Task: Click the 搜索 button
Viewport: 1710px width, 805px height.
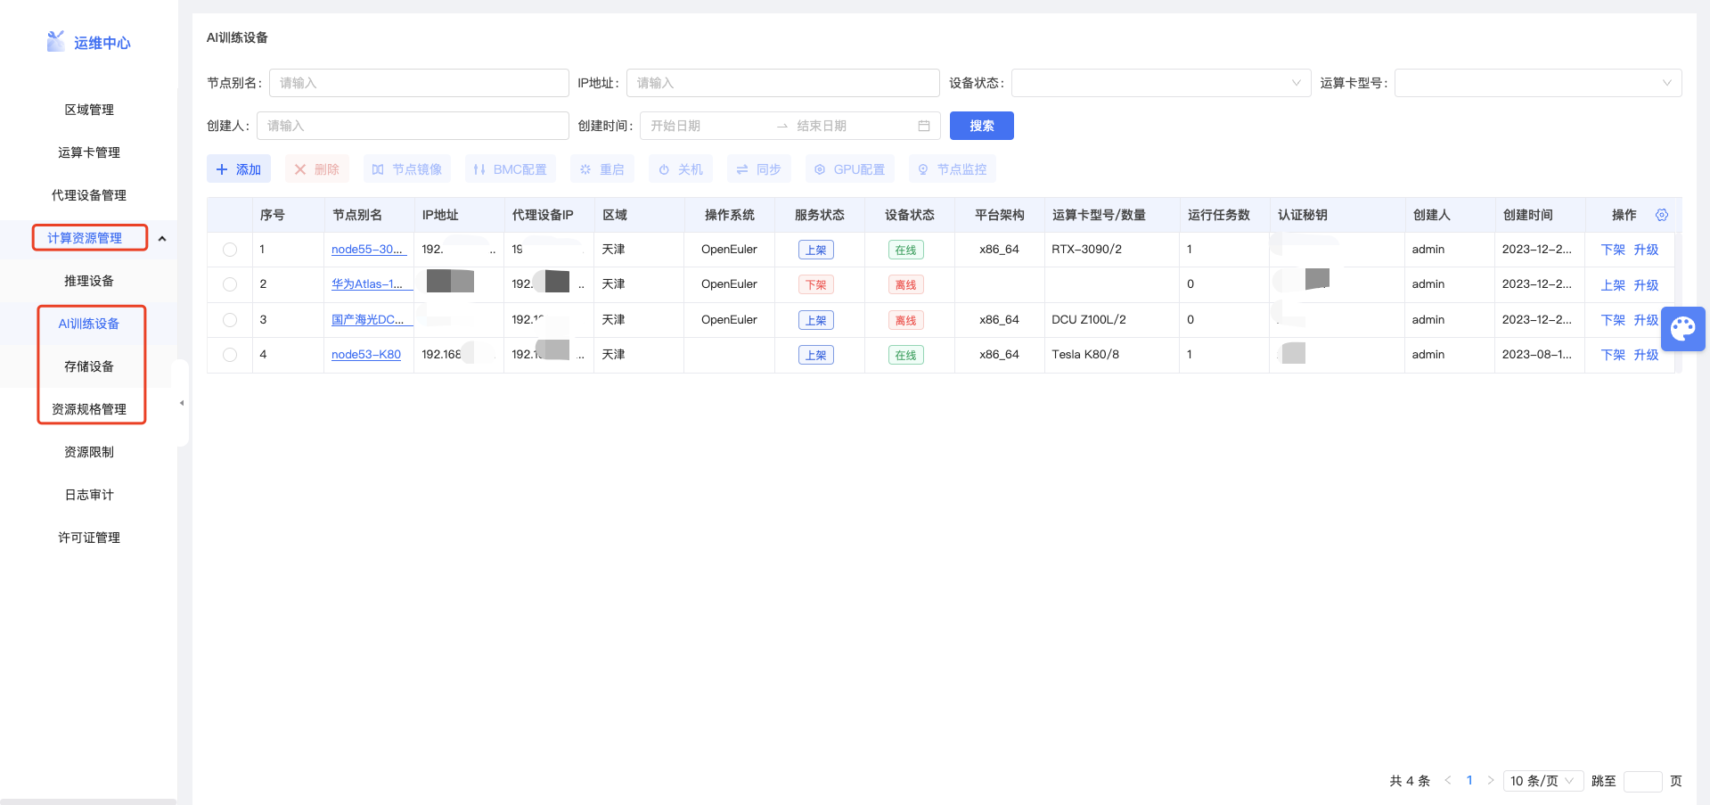Action: (x=981, y=126)
